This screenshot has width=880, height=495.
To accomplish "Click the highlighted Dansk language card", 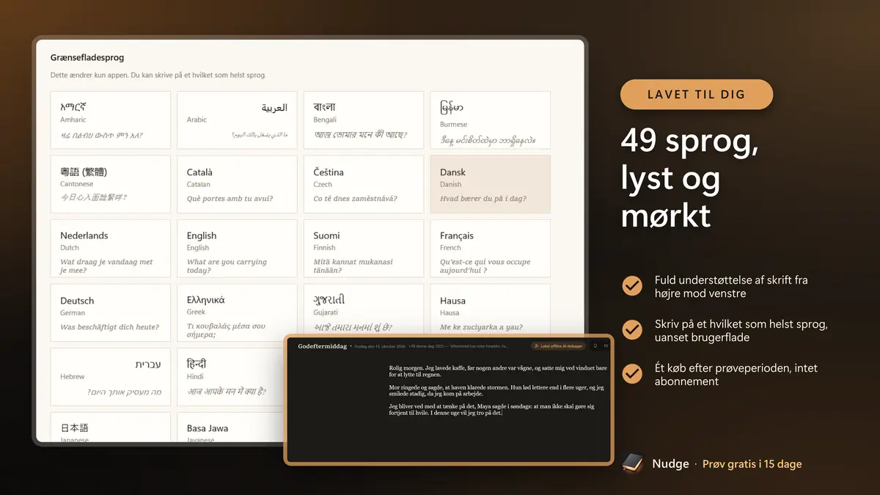I will coord(490,184).
